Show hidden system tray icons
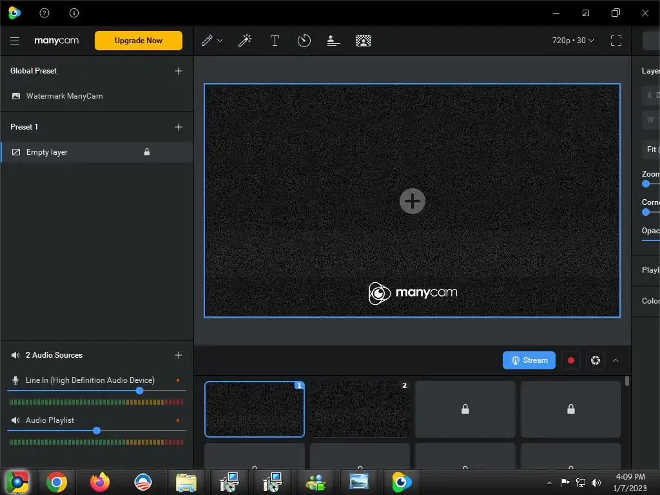The width and height of the screenshot is (660, 495). 549,482
